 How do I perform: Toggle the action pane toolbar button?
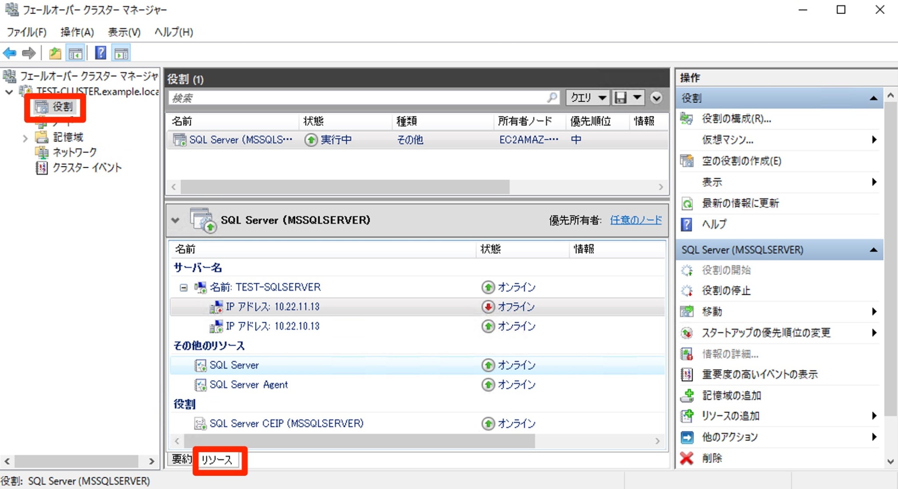coord(121,53)
